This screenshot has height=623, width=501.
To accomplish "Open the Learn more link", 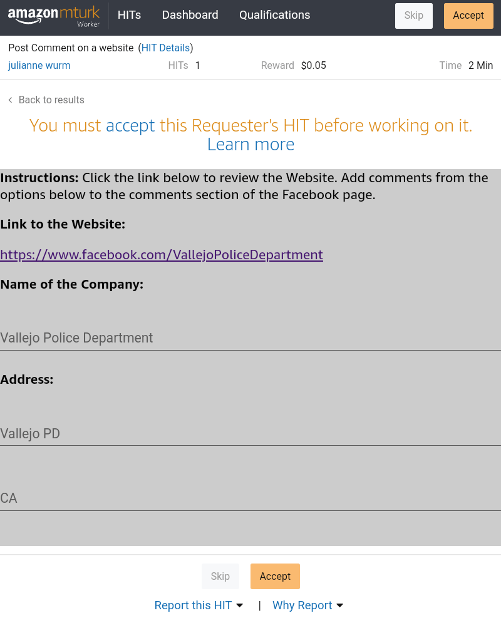I will point(250,145).
